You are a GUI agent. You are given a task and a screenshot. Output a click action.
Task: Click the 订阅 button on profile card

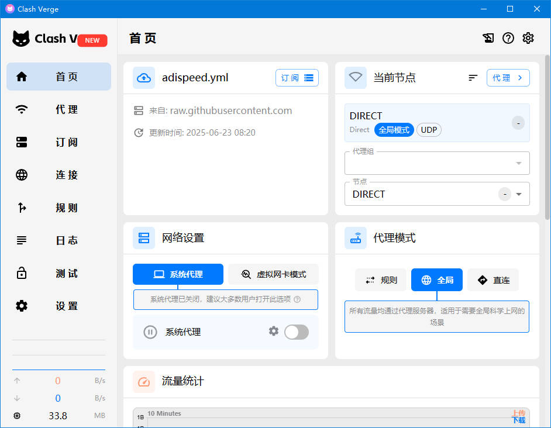tap(297, 78)
